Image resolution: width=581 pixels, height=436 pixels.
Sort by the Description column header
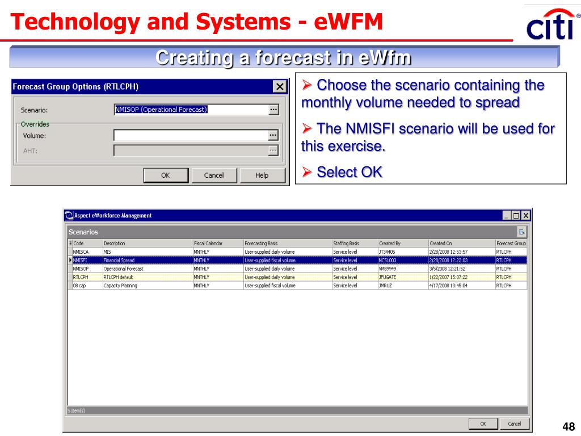point(148,243)
